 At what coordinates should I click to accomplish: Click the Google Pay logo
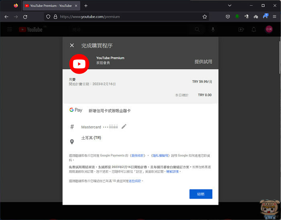pyautogui.click(x=76, y=110)
